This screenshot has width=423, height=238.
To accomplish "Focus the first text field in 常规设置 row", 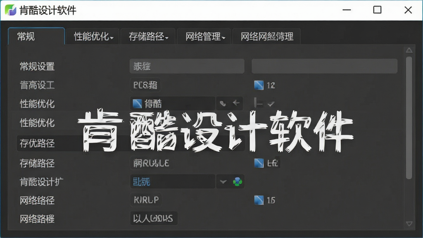I will [187, 66].
